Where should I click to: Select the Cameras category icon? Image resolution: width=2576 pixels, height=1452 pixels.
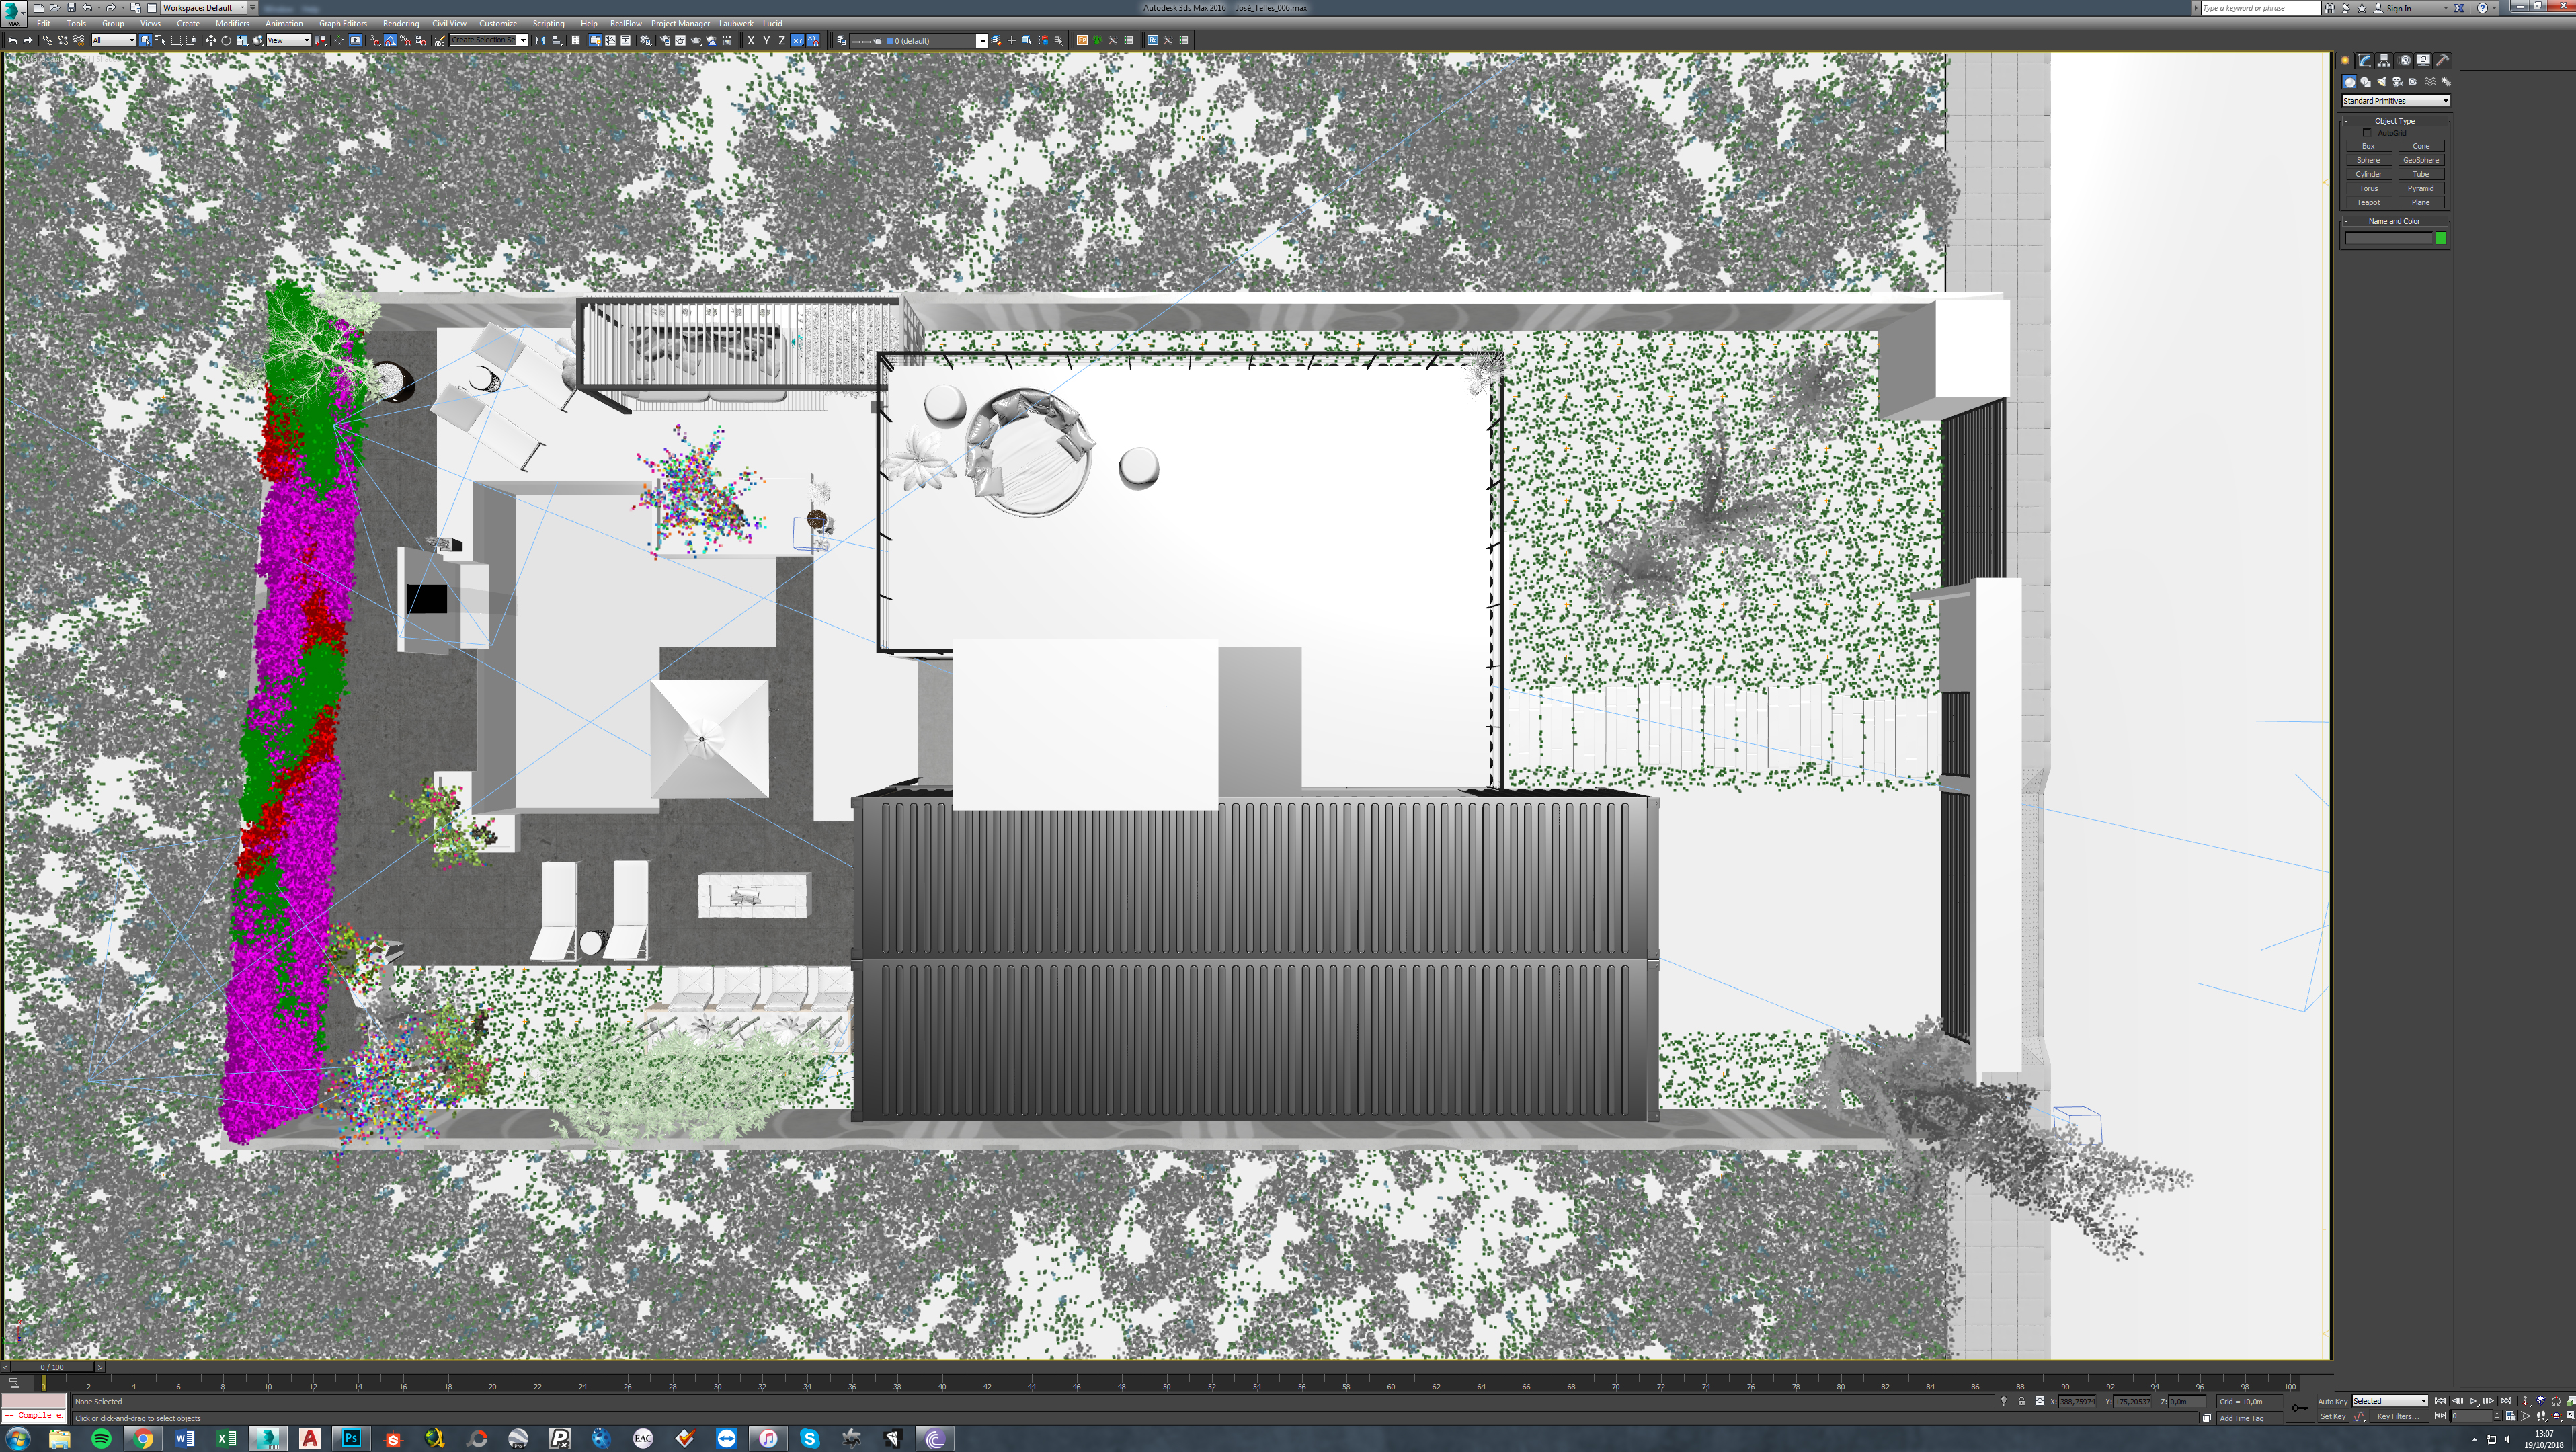click(x=2398, y=82)
